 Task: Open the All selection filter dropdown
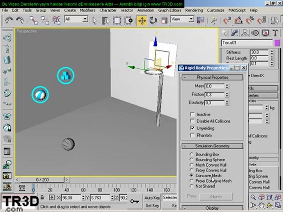click(x=85, y=19)
